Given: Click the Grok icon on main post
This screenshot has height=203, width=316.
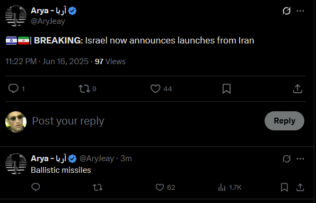Looking at the screenshot, I should pos(286,11).
